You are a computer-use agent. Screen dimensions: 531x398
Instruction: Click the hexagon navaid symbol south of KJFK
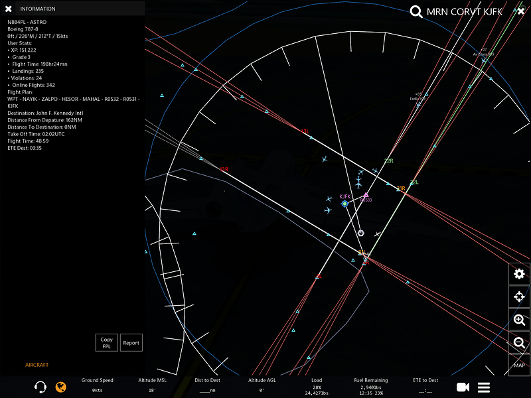pyautogui.click(x=361, y=233)
